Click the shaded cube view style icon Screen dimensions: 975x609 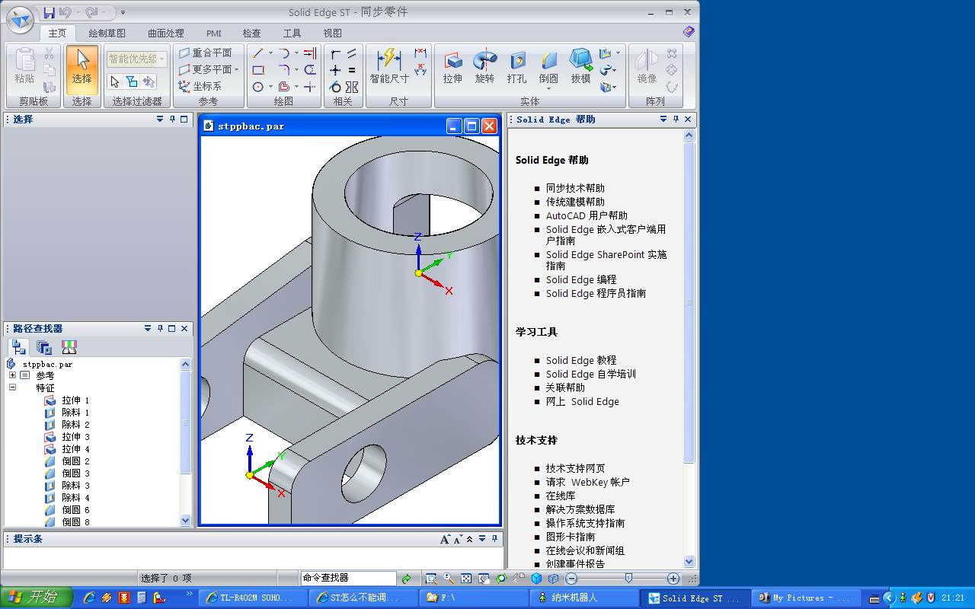point(536,579)
